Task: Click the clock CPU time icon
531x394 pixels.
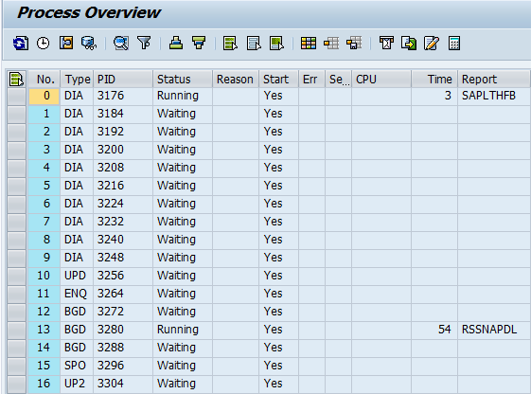Action: 43,44
